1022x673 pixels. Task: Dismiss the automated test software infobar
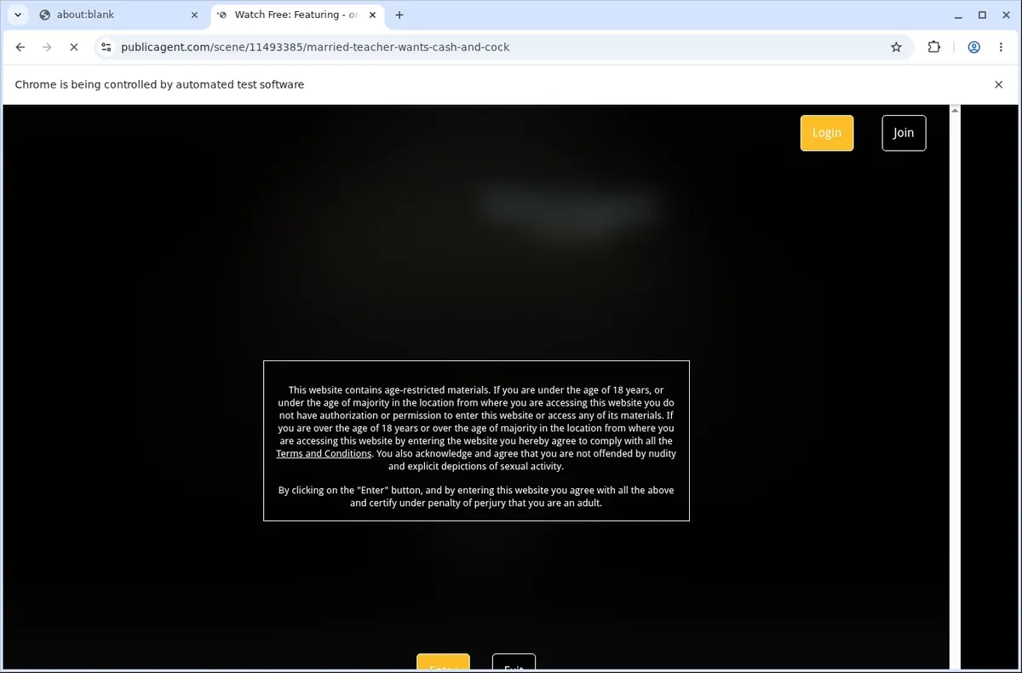[999, 84]
